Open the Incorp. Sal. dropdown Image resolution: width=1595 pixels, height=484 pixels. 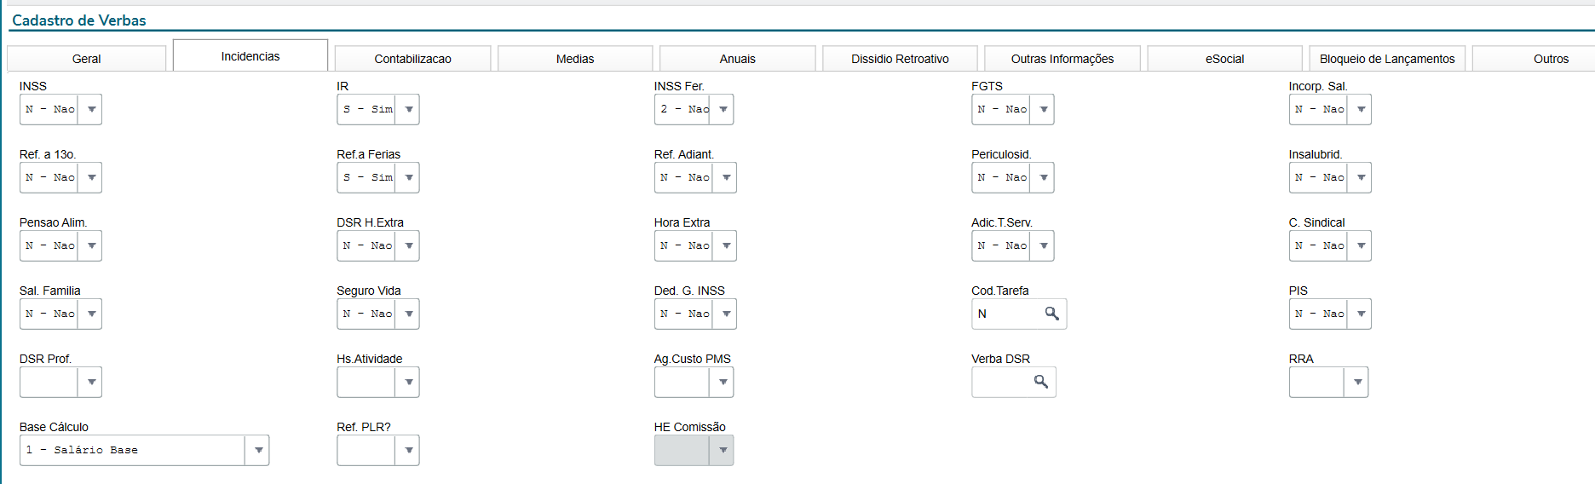coord(1361,110)
